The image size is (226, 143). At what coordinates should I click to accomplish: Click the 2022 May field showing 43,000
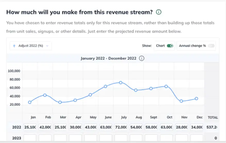pyautogui.click(x=90, y=127)
